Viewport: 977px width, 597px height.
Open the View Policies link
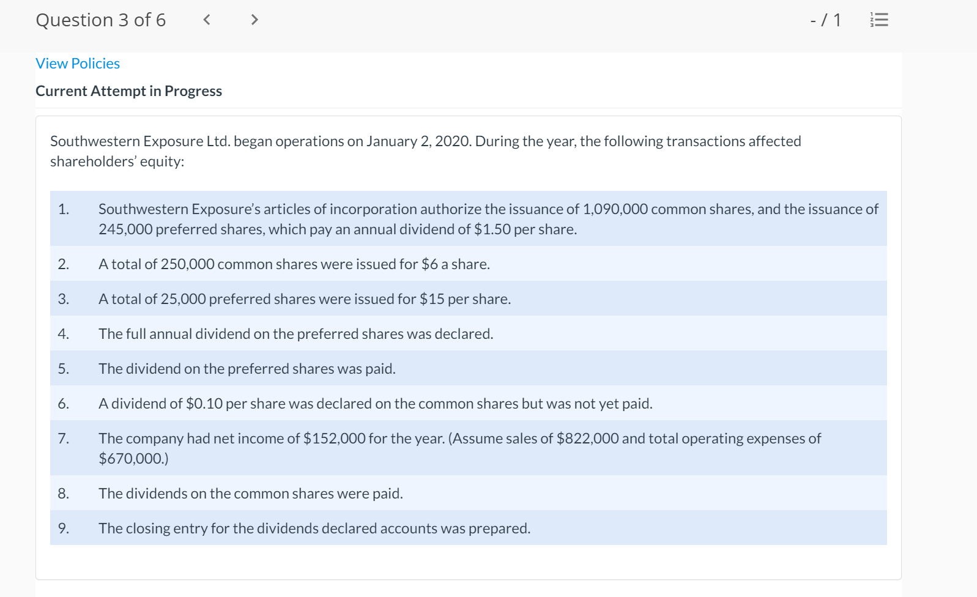click(78, 64)
